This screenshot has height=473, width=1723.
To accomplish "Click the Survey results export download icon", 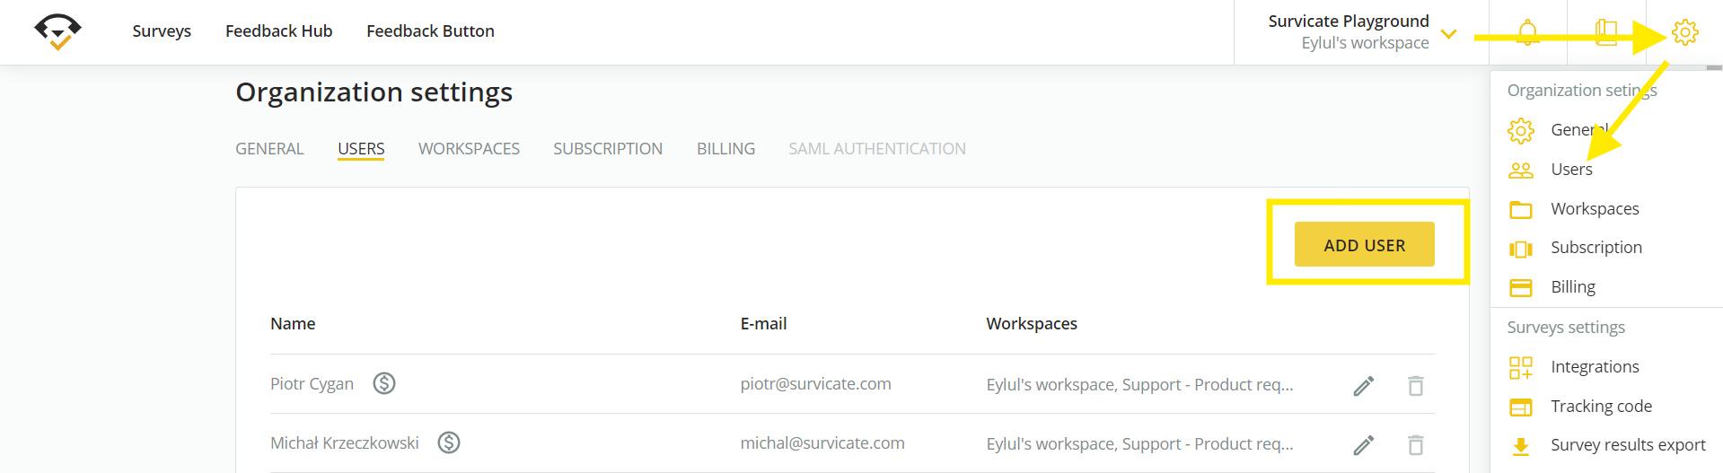I will click(1521, 446).
